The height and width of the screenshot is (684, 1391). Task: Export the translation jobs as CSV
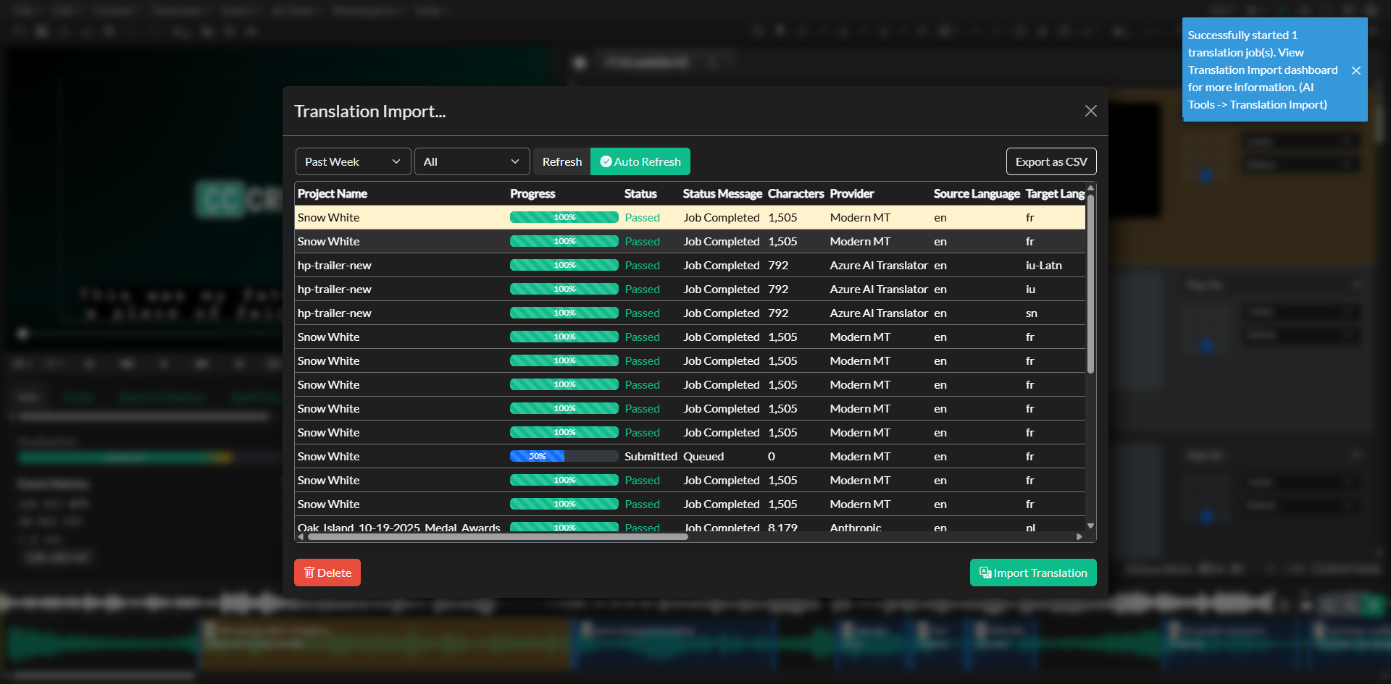(1050, 161)
